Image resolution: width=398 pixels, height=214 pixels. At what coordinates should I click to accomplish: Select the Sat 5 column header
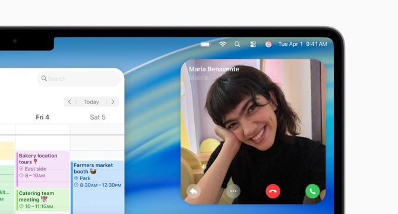point(97,117)
